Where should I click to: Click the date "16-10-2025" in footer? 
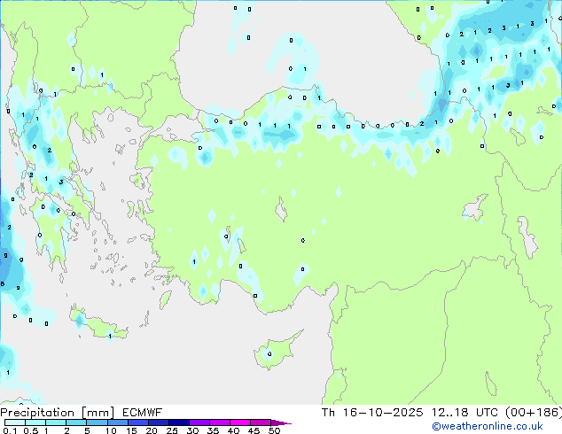coord(383,413)
